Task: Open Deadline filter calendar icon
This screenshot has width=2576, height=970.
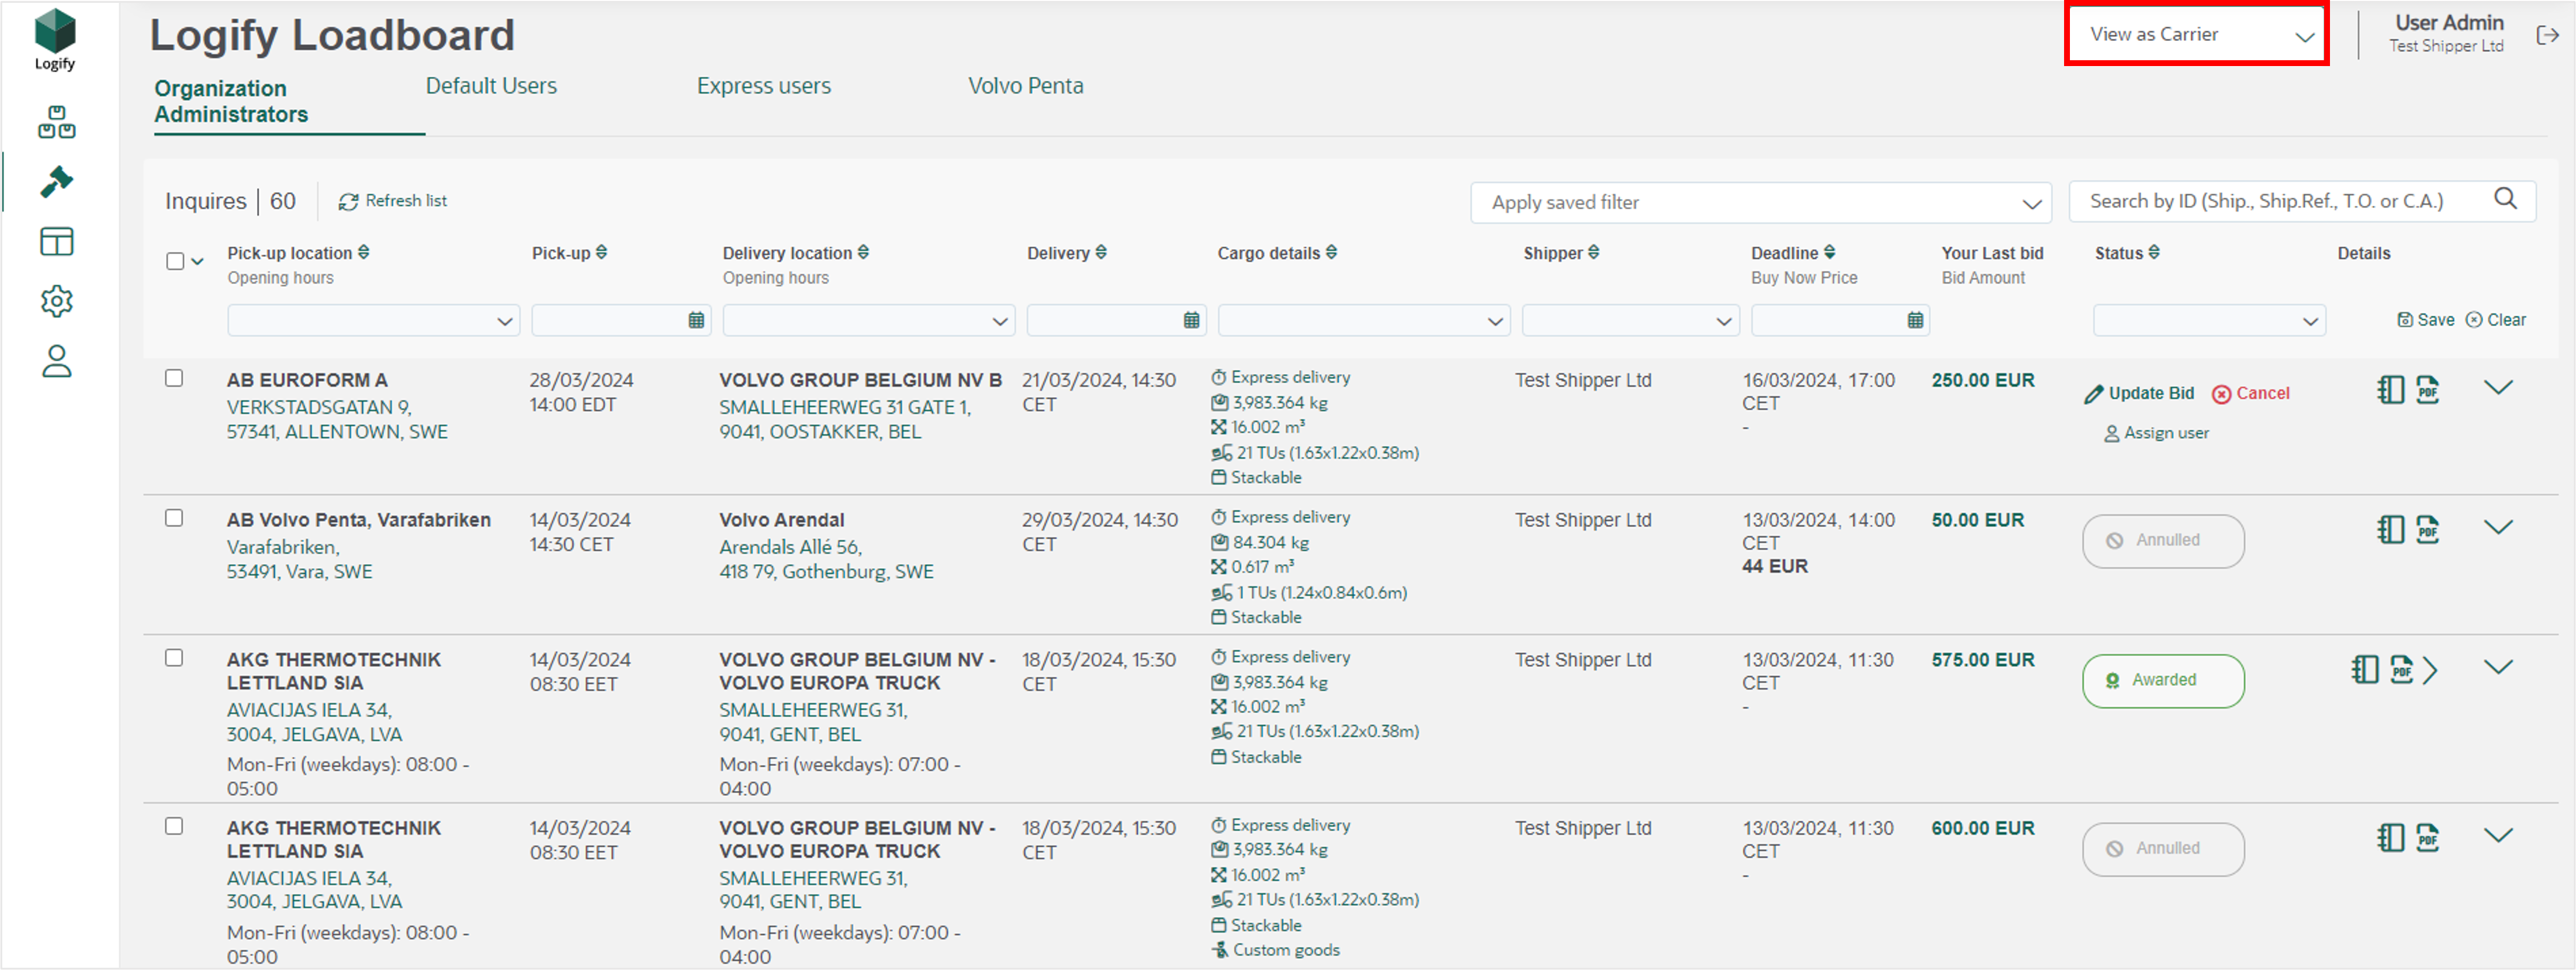Action: tap(1915, 320)
